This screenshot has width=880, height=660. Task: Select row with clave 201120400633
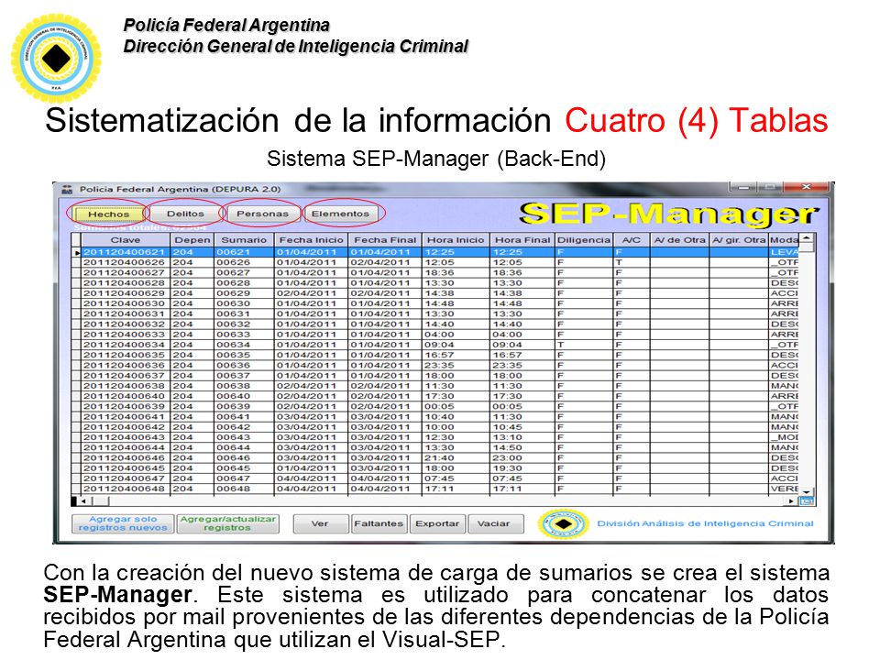point(435,335)
